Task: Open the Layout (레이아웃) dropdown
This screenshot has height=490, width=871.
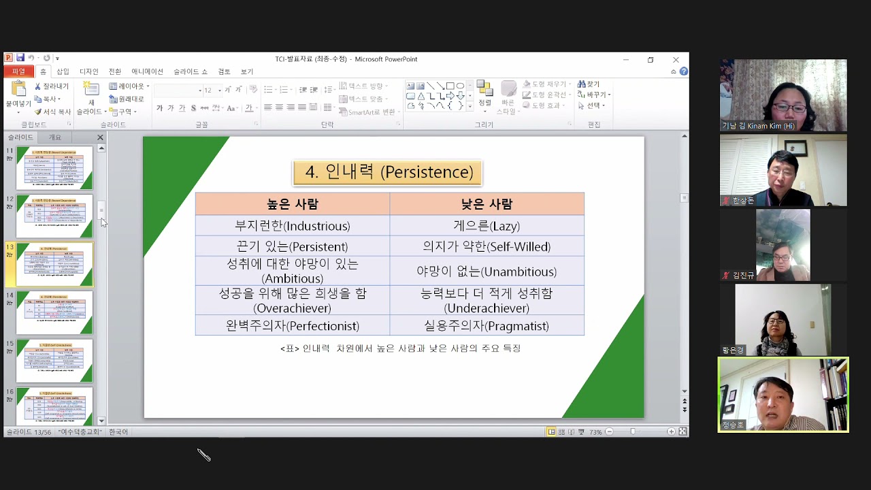Action: 129,86
